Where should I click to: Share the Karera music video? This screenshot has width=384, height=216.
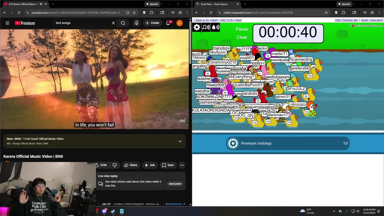tap(130, 165)
